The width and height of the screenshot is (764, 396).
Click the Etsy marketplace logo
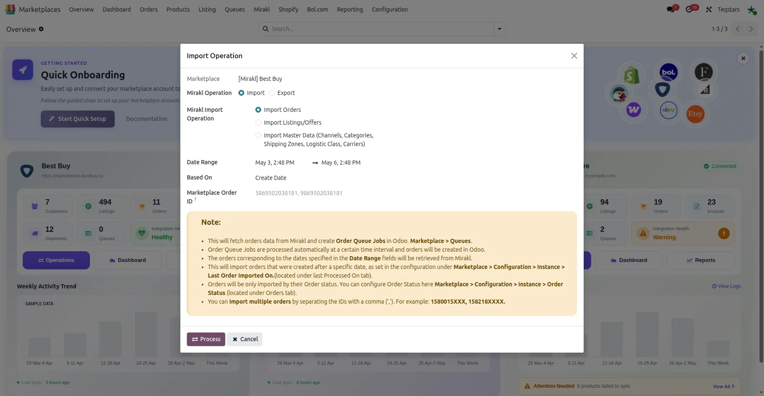pyautogui.click(x=695, y=114)
